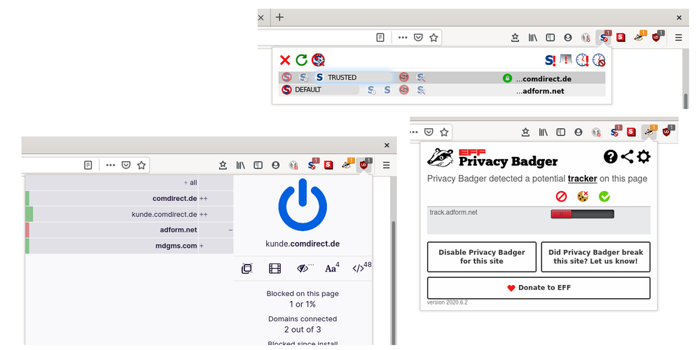The height and width of the screenshot is (350, 699).
Task: Select DEFAULT preset for adform.net
Action: point(307,90)
